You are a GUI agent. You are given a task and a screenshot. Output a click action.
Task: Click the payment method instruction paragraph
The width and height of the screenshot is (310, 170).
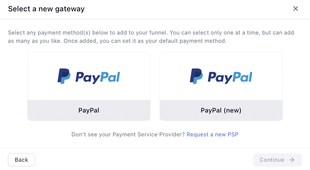pyautogui.click(x=151, y=37)
